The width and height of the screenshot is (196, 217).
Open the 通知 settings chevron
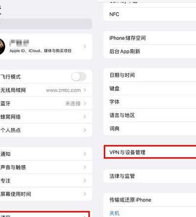click(85, 154)
